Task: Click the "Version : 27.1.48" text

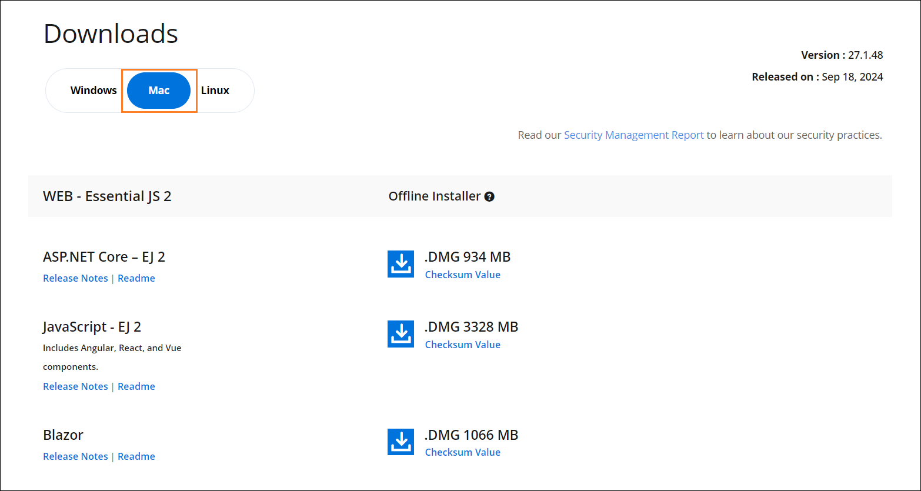Action: 842,55
